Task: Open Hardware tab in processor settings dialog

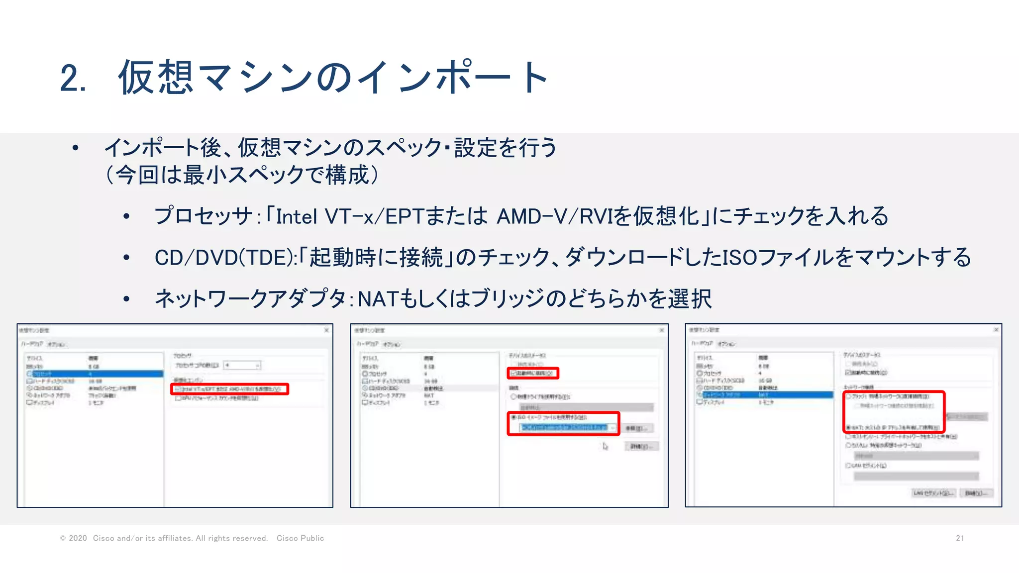Action: (32, 344)
